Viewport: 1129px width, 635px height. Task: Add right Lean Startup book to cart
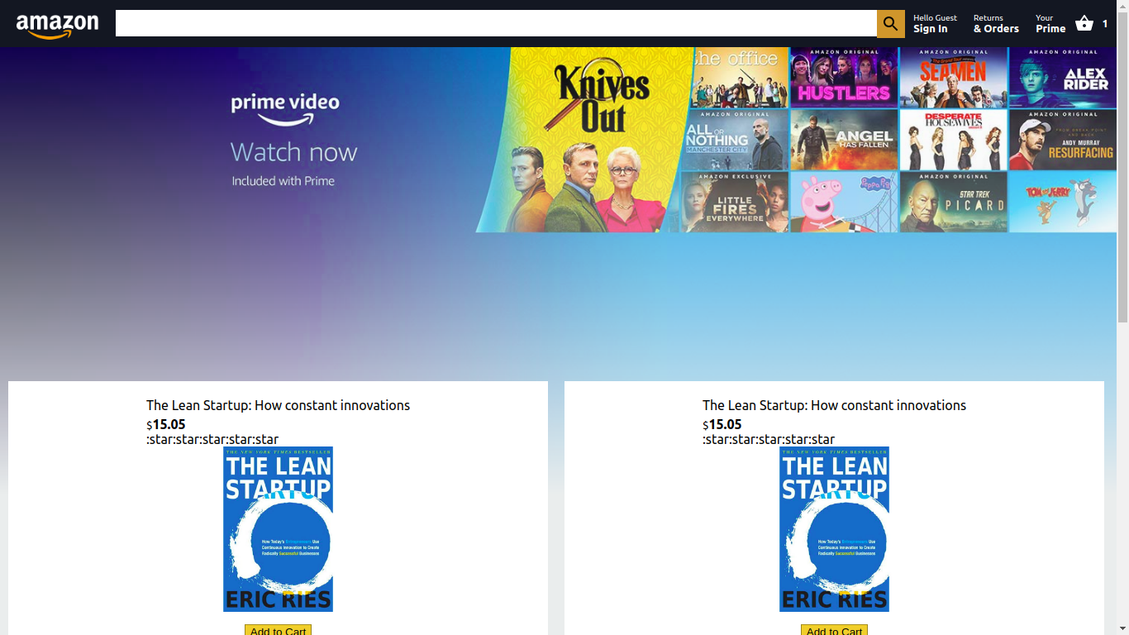tap(834, 630)
